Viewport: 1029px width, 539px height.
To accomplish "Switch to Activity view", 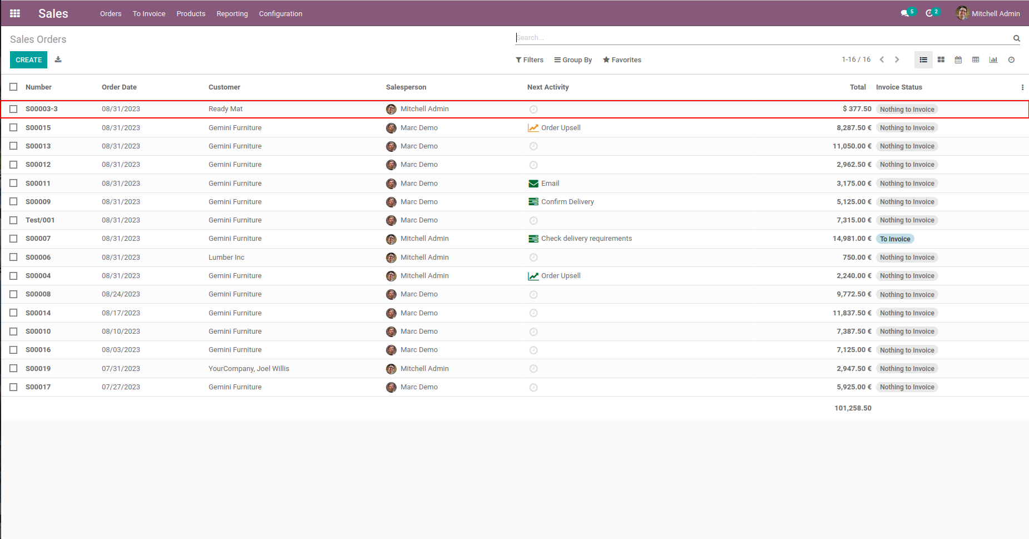I will pos(1011,60).
